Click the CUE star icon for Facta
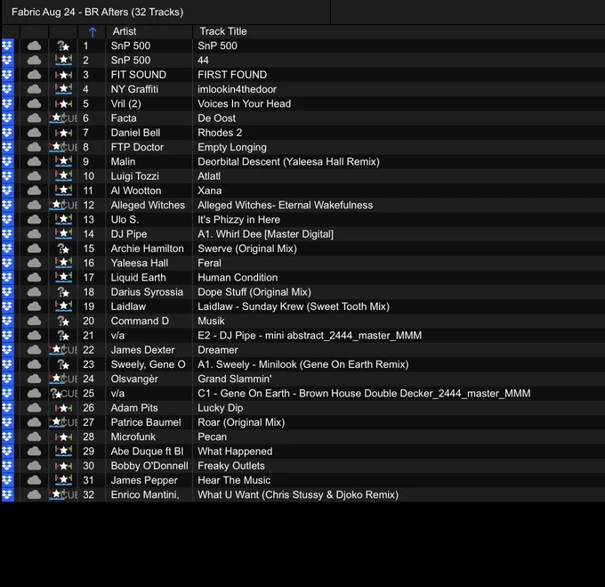The width and height of the screenshot is (605, 587). 63,118
